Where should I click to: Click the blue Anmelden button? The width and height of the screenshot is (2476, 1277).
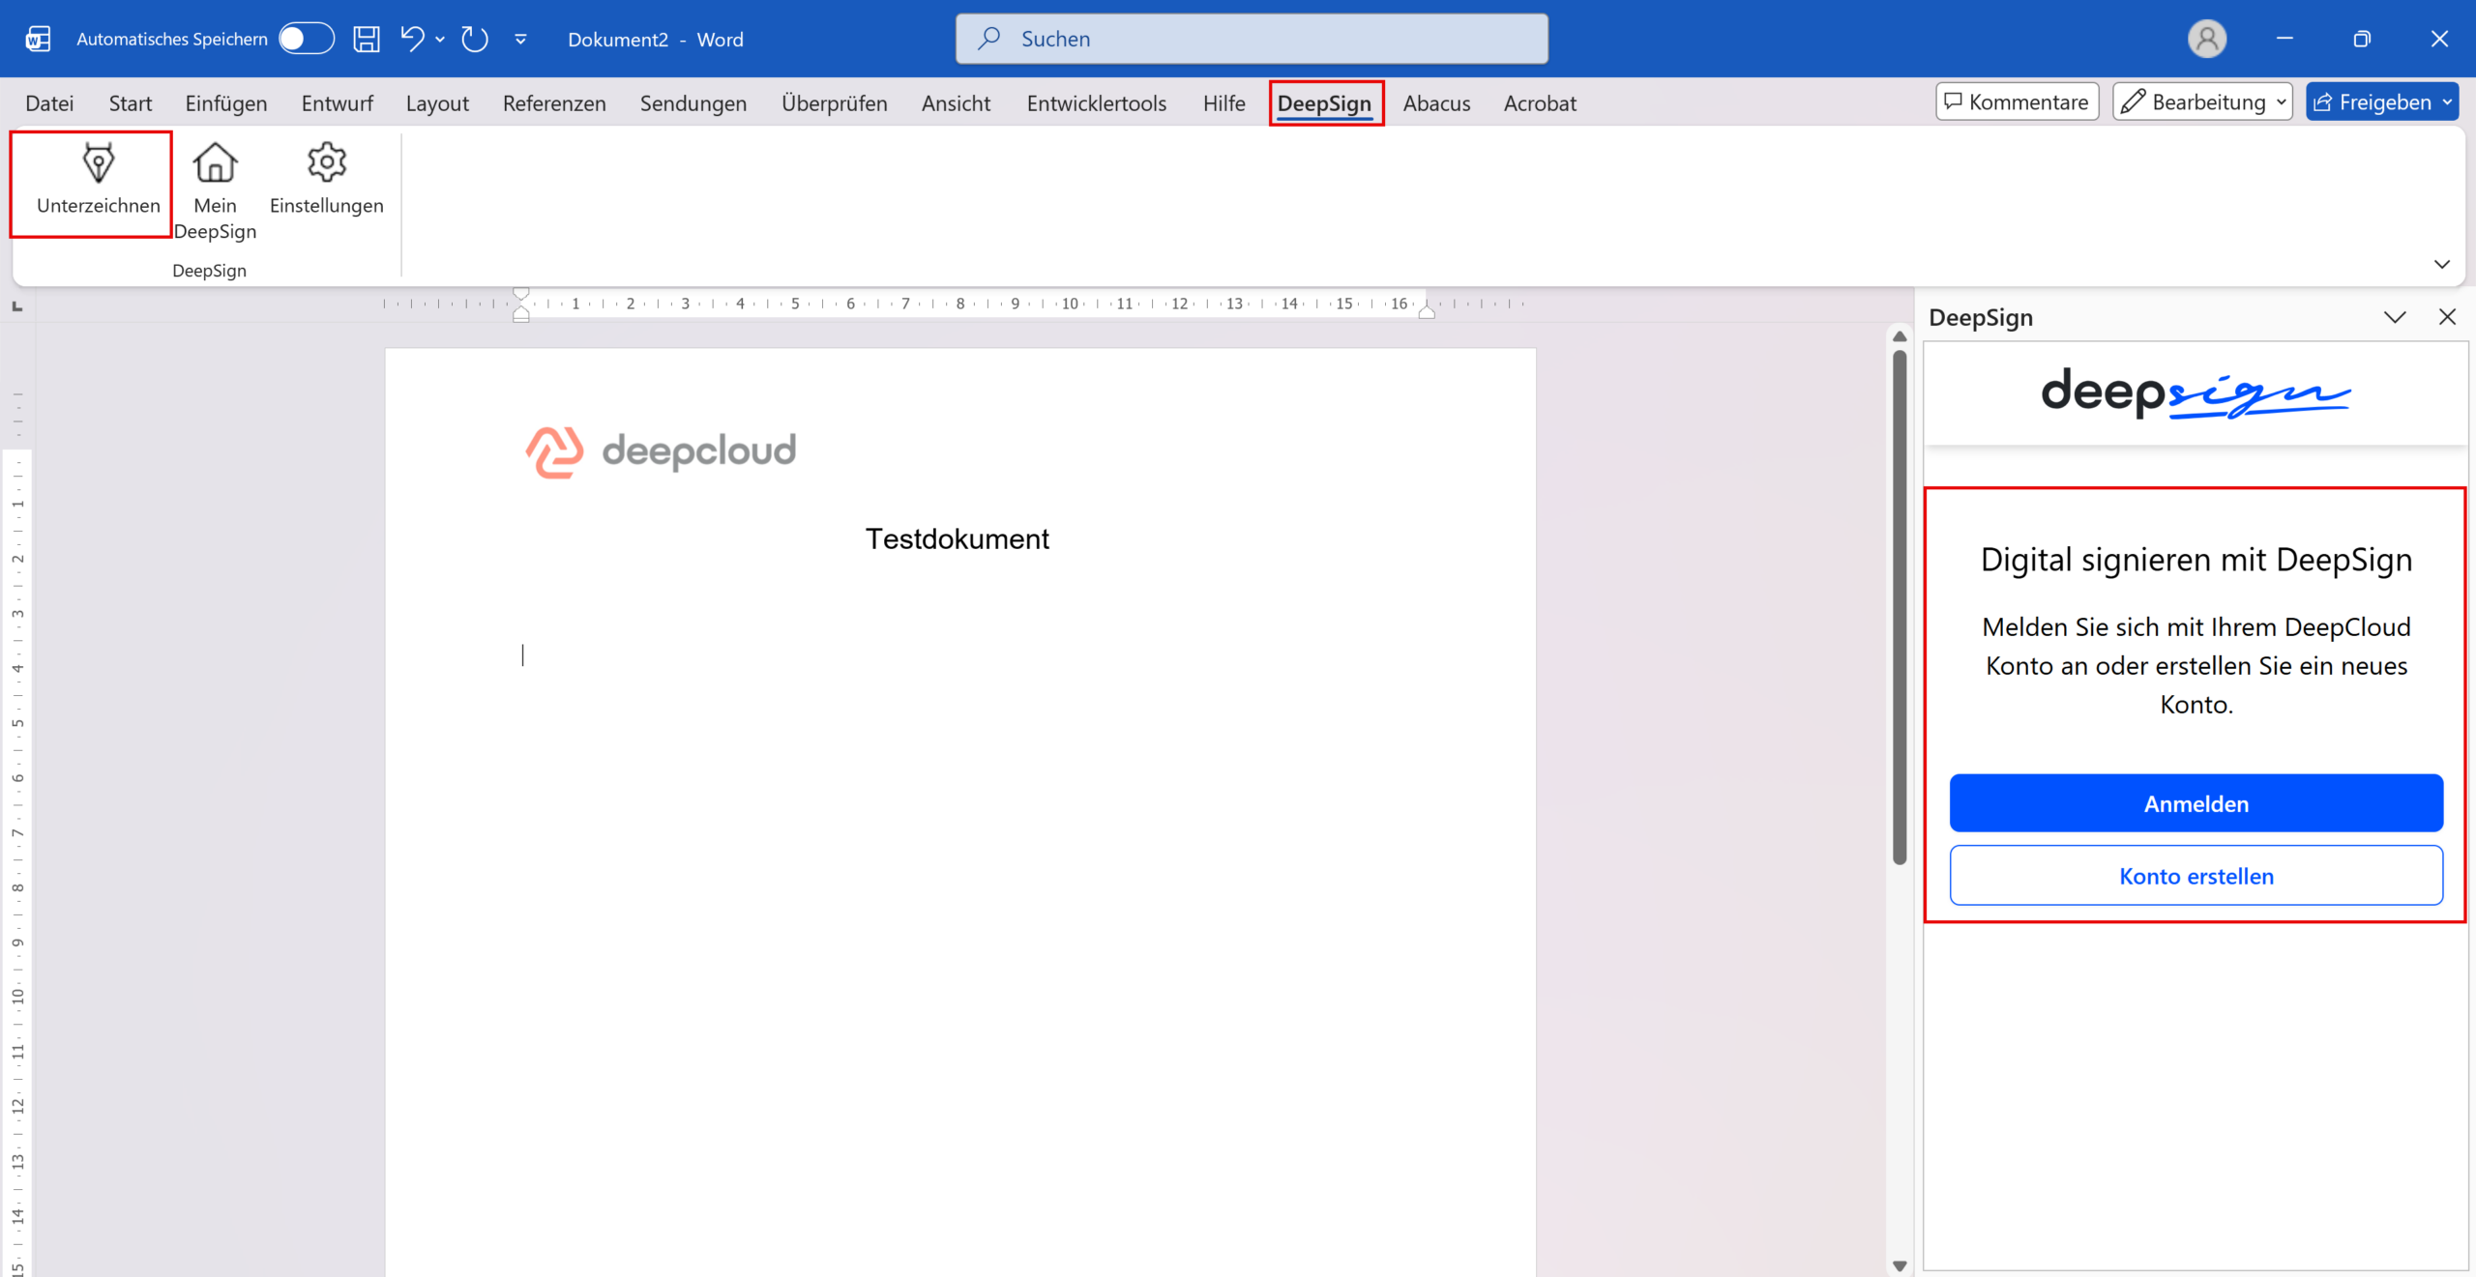click(2196, 803)
